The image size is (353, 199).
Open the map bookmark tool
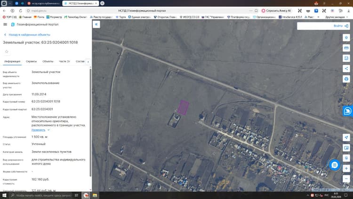tap(346, 58)
